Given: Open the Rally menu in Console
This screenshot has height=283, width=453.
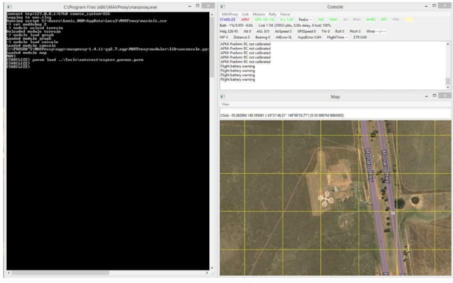Looking at the screenshot, I should click(272, 14).
